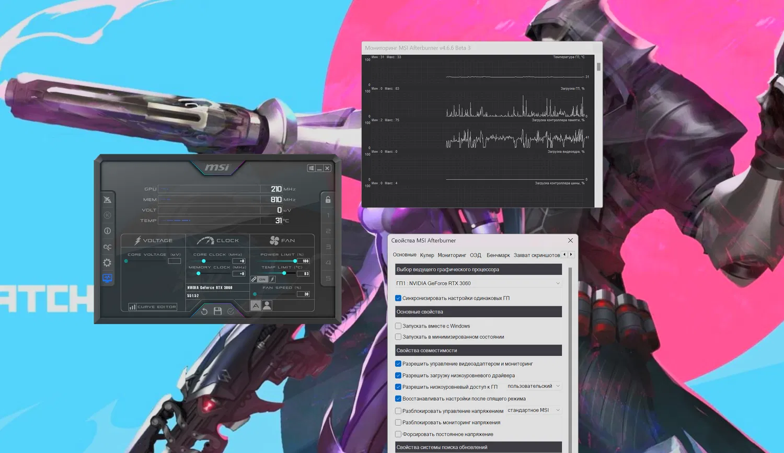
Task: Click the Kombustor stress test icon
Action: (107, 215)
